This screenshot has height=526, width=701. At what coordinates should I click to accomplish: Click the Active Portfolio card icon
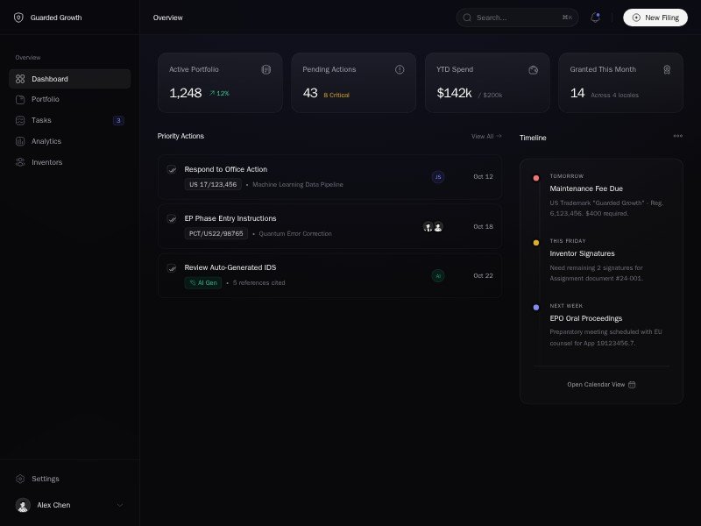point(266,69)
